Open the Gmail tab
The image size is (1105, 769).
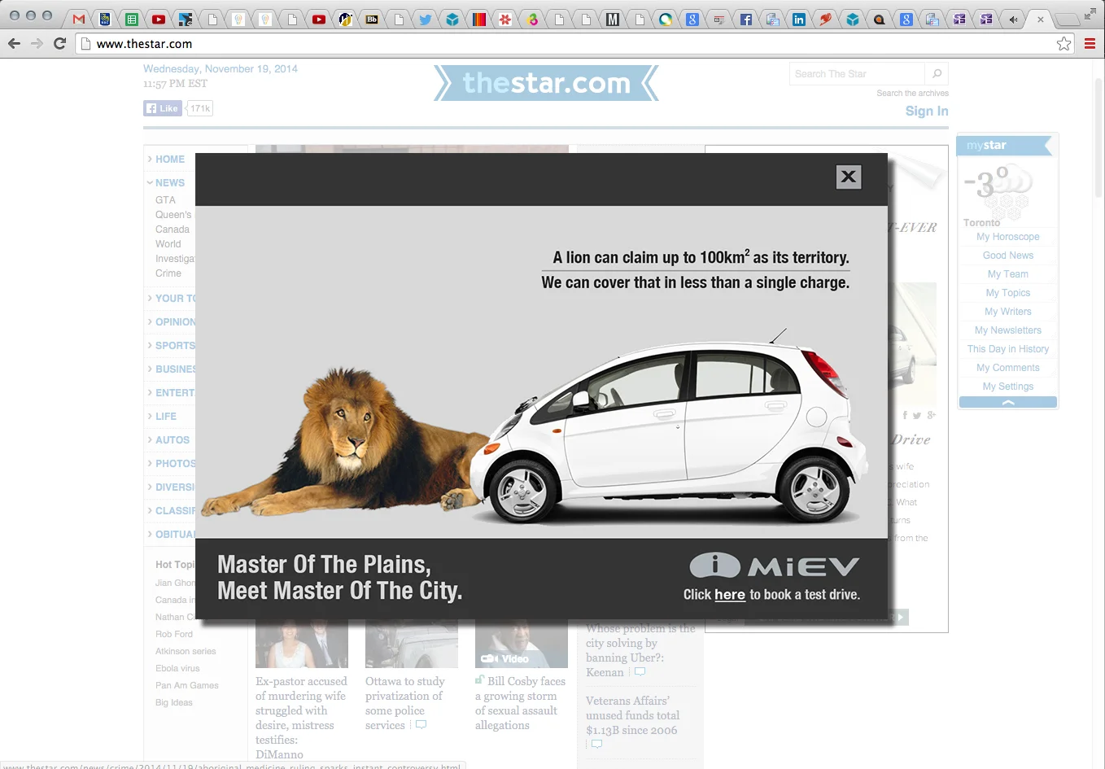(79, 19)
